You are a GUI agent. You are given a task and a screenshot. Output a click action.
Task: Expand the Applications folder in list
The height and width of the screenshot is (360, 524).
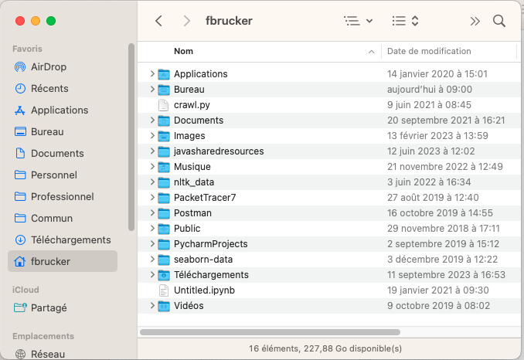(x=152, y=73)
